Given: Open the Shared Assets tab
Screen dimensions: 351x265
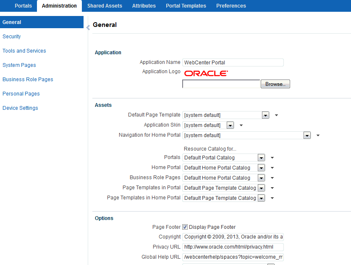Looking at the screenshot, I should point(105,6).
